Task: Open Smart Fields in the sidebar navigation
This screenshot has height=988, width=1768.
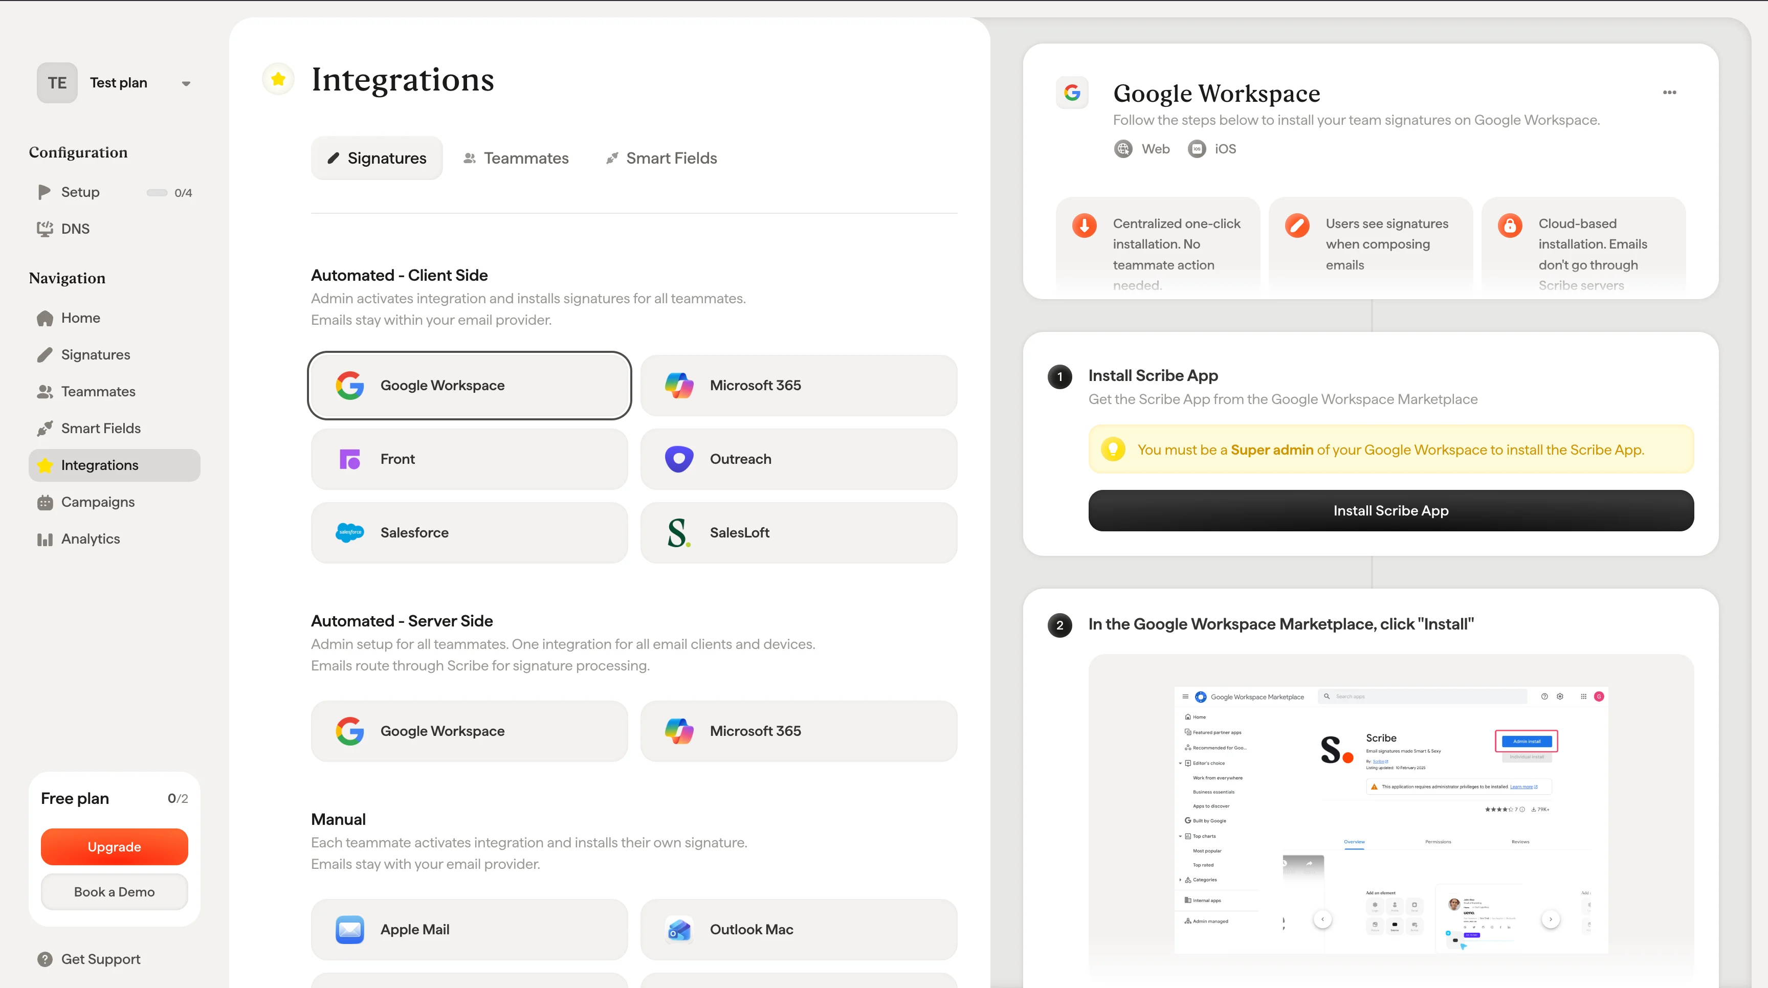Action: coord(115,429)
